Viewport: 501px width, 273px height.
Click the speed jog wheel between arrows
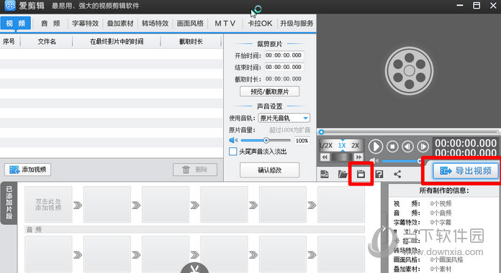pyautogui.click(x=342, y=157)
